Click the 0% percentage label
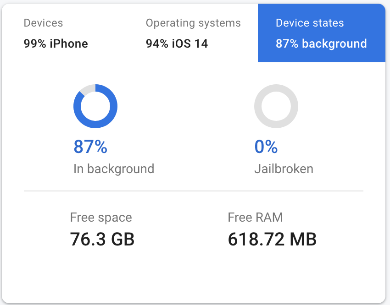The image size is (390, 305). [x=266, y=147]
